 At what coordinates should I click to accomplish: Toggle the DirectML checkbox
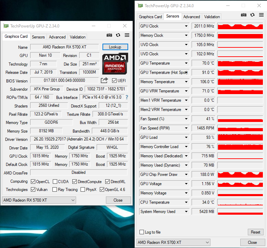tap(107, 182)
